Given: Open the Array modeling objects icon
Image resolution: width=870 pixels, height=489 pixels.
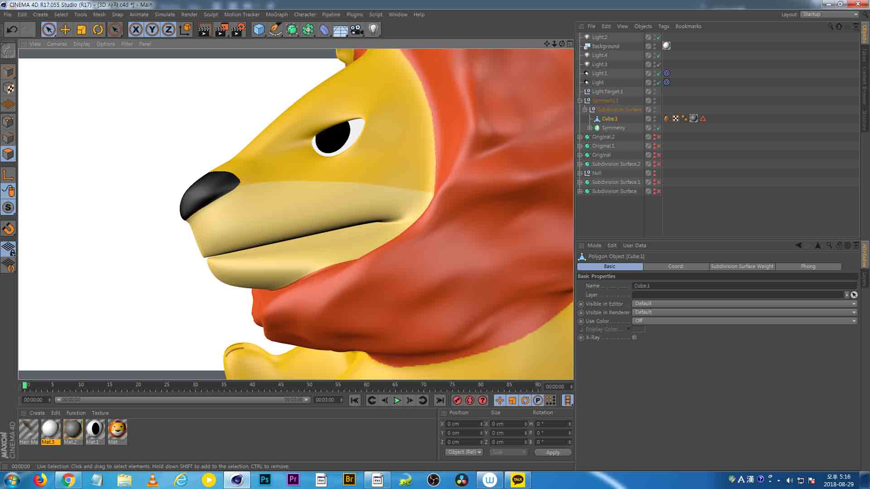Looking at the screenshot, I should click(308, 30).
